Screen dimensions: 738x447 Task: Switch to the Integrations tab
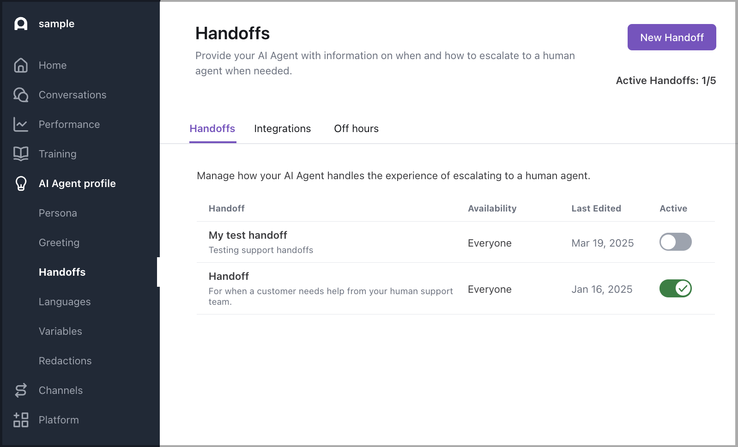pos(282,128)
